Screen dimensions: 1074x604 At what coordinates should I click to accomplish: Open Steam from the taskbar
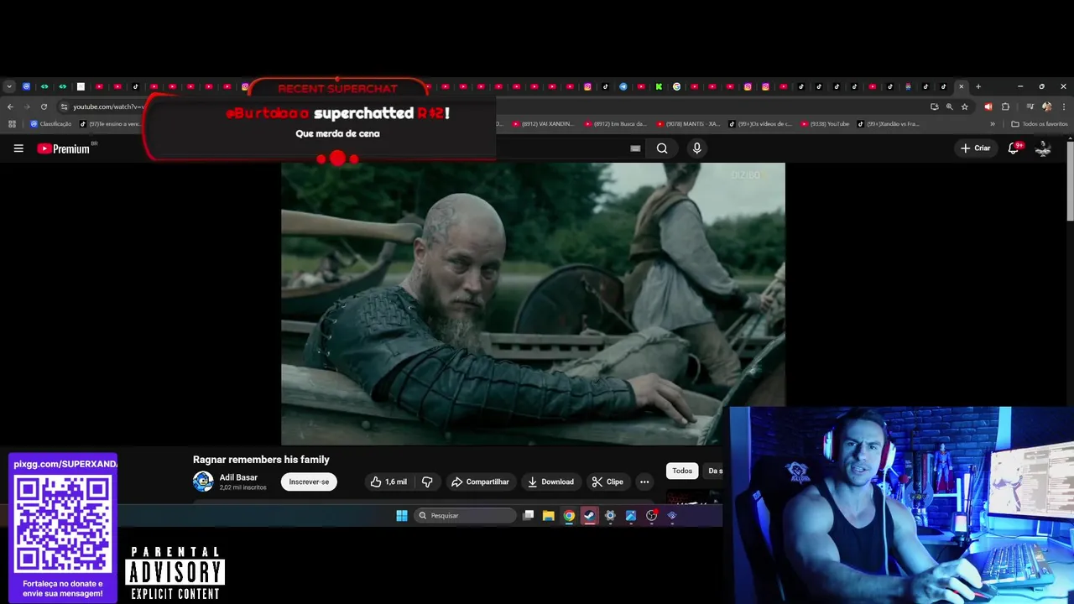(x=590, y=516)
